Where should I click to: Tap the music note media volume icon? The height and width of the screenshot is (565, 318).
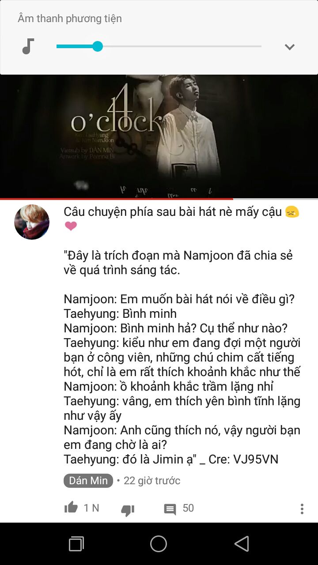point(28,46)
